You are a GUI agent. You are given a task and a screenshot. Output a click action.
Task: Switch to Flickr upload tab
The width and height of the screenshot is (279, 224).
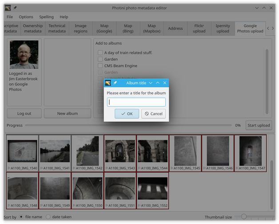click(x=199, y=28)
